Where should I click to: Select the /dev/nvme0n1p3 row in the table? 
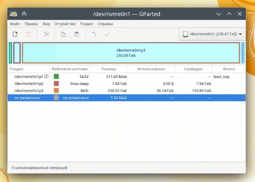(126, 90)
